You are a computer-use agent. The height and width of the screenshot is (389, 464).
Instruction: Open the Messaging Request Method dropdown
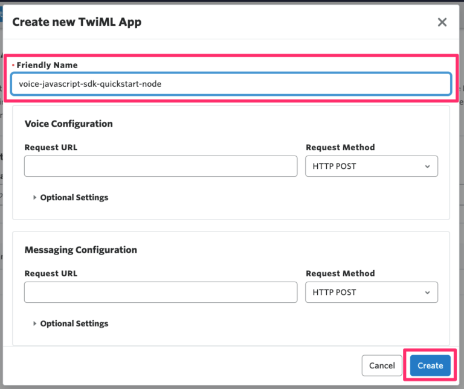pyautogui.click(x=372, y=292)
